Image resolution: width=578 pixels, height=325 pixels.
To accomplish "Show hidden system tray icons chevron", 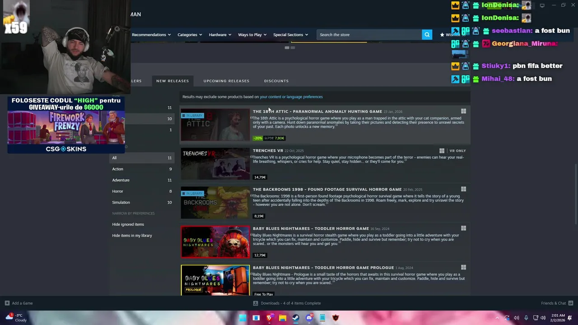I will (x=497, y=318).
